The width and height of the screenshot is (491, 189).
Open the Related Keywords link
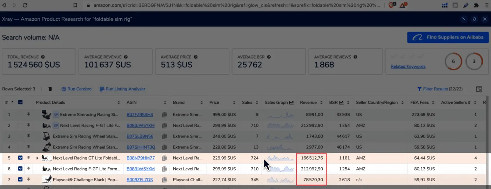408,67
